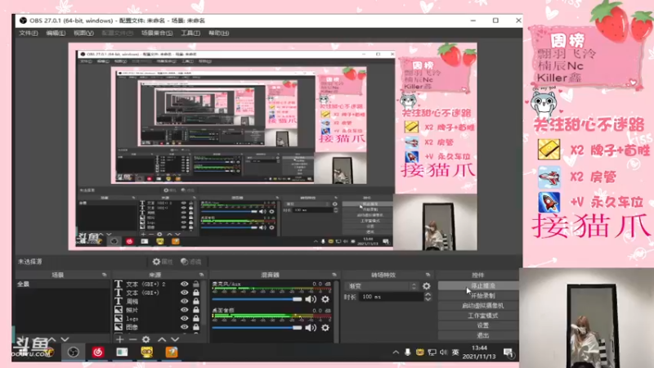This screenshot has height=368, width=654.
Task: Adjust the 桌面音频 volume slider
Action: click(x=257, y=328)
